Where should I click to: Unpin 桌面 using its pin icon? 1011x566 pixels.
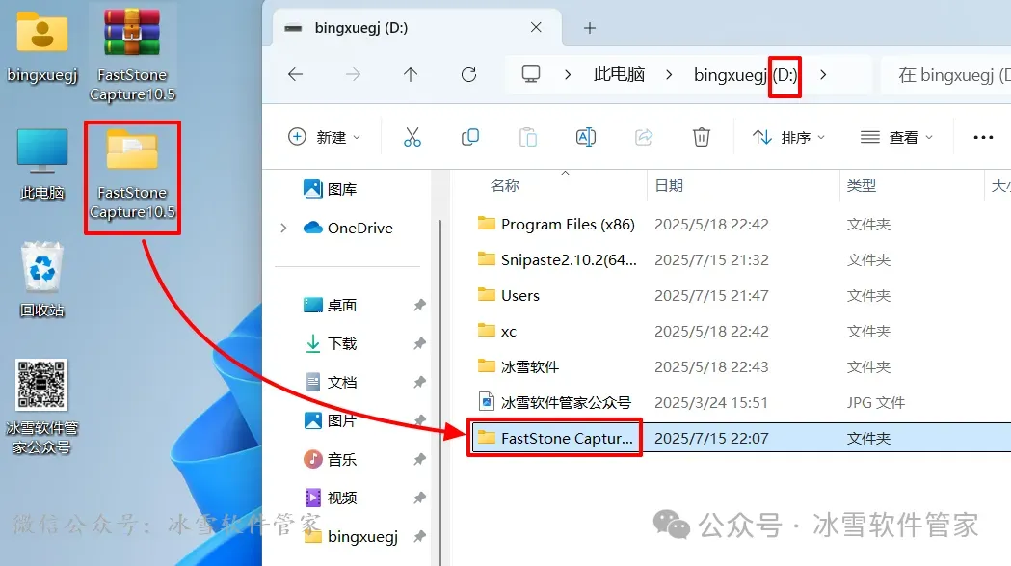[x=420, y=305]
